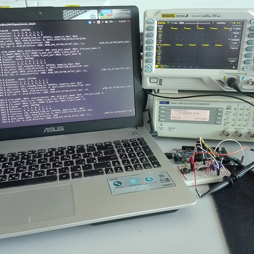
Task: Select the period option on the generator display
Action: pyautogui.click(x=201, y=119)
